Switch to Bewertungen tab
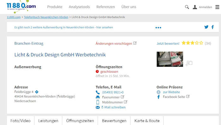Image resolution: width=221 pixels, height=125 pixels. pos(114,121)
